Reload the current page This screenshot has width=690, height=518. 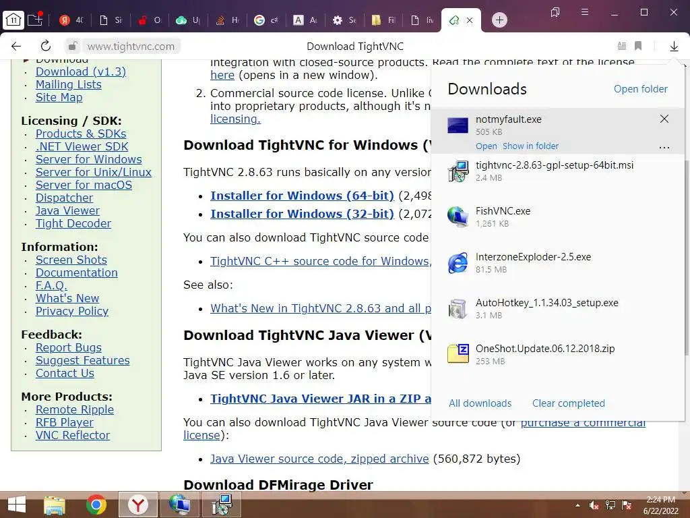(x=45, y=47)
